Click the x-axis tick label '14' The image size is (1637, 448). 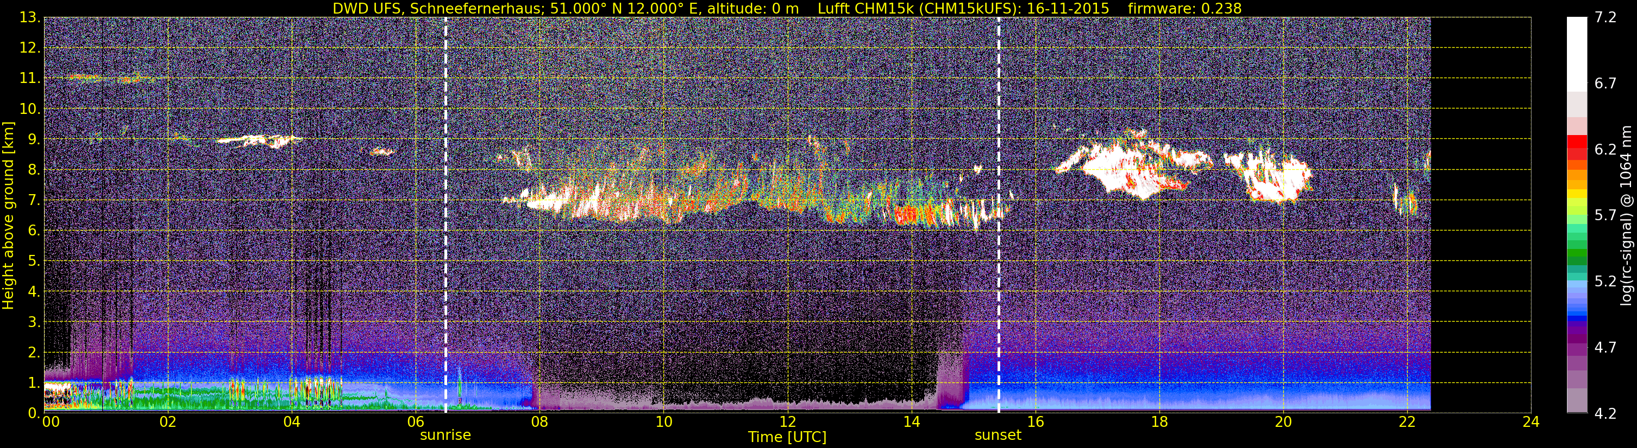(911, 422)
